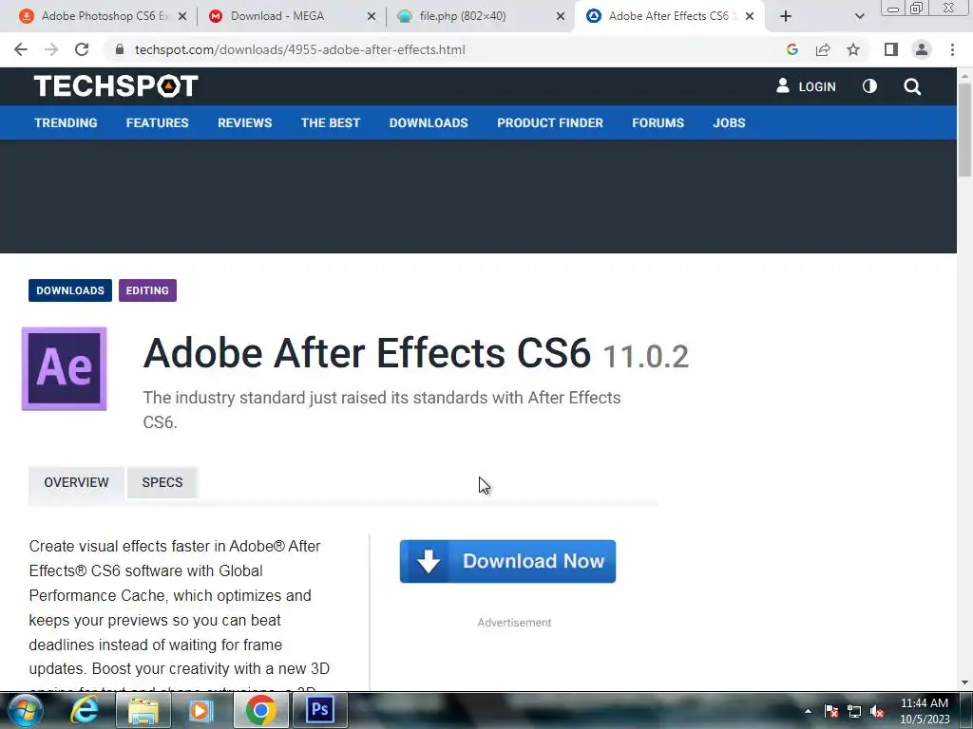Open THE BEST menu item
Screen dimensions: 973x729
tap(330, 122)
